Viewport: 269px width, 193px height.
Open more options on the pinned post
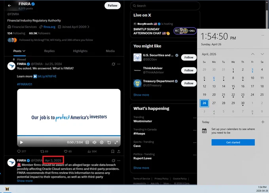[x=119, y=64]
